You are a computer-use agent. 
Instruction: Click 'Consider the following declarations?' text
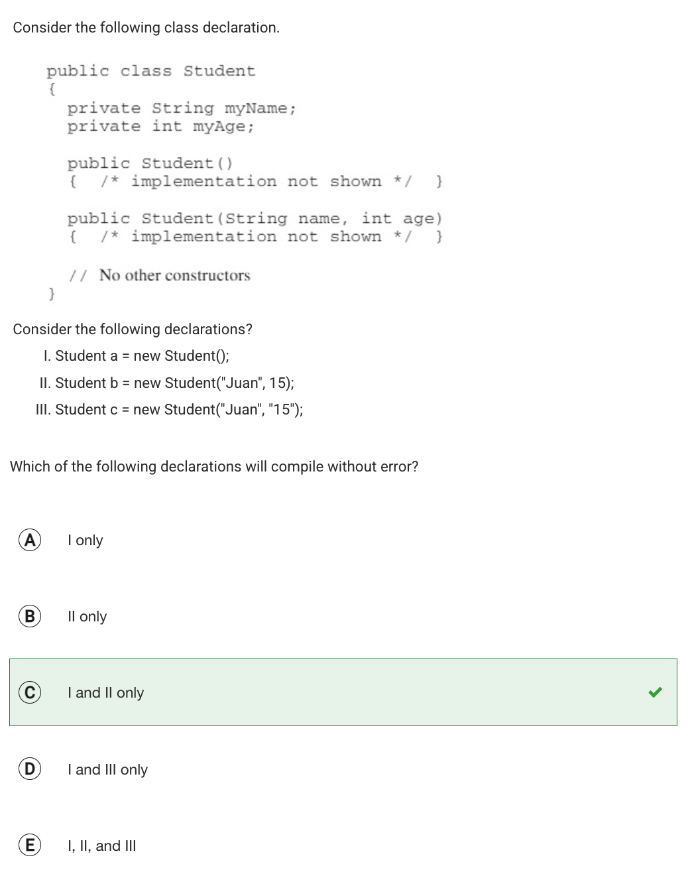click(133, 330)
